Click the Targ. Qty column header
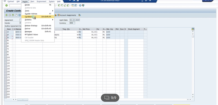This screenshot has height=105, width=218. (x=71, y=29)
